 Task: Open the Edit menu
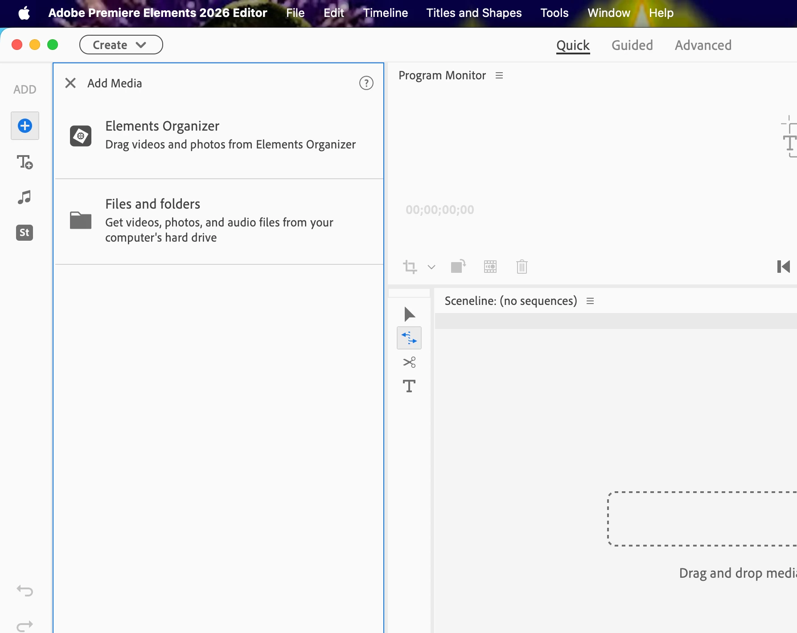(x=333, y=13)
